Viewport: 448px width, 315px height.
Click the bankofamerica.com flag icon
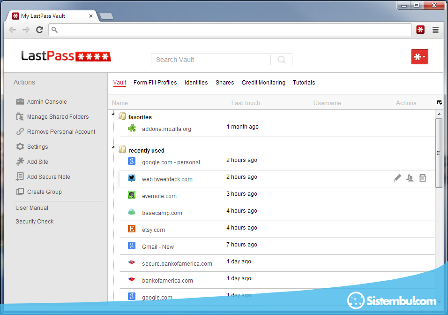[x=132, y=279]
